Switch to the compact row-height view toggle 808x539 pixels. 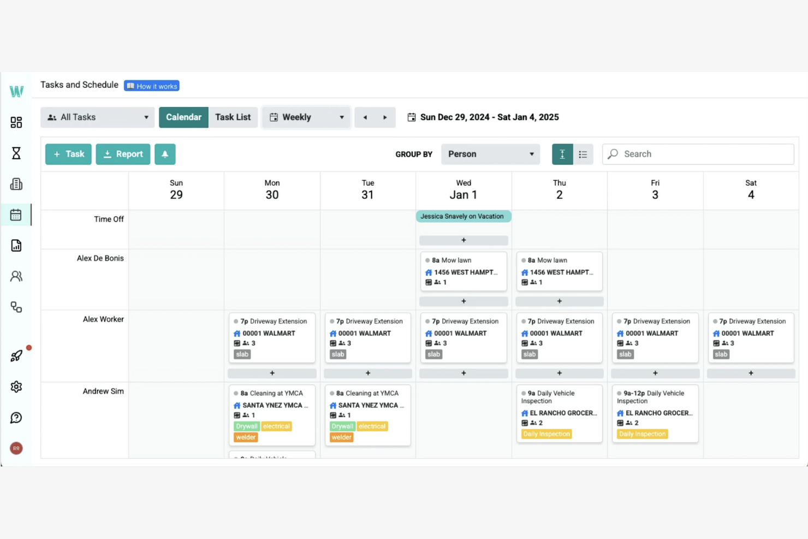point(562,154)
